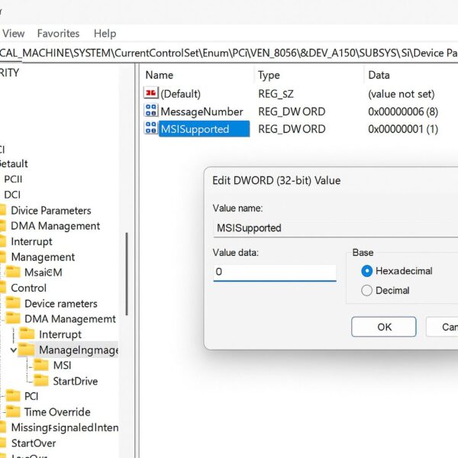Click the StartDrive folder icon

pos(41,380)
